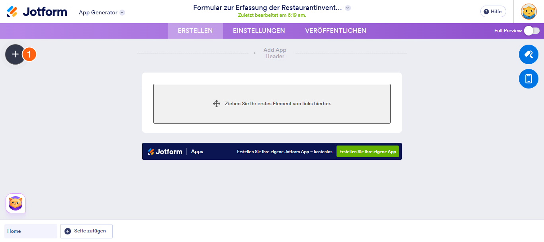Click the move arrows icon in drop area
Viewport: 544px width, 242px height.
click(x=217, y=104)
